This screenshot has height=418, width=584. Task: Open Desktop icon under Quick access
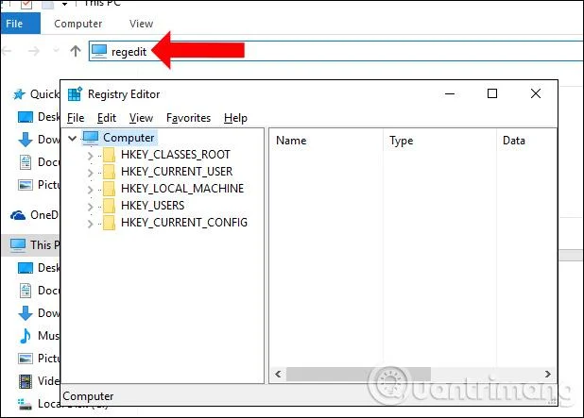point(26,117)
